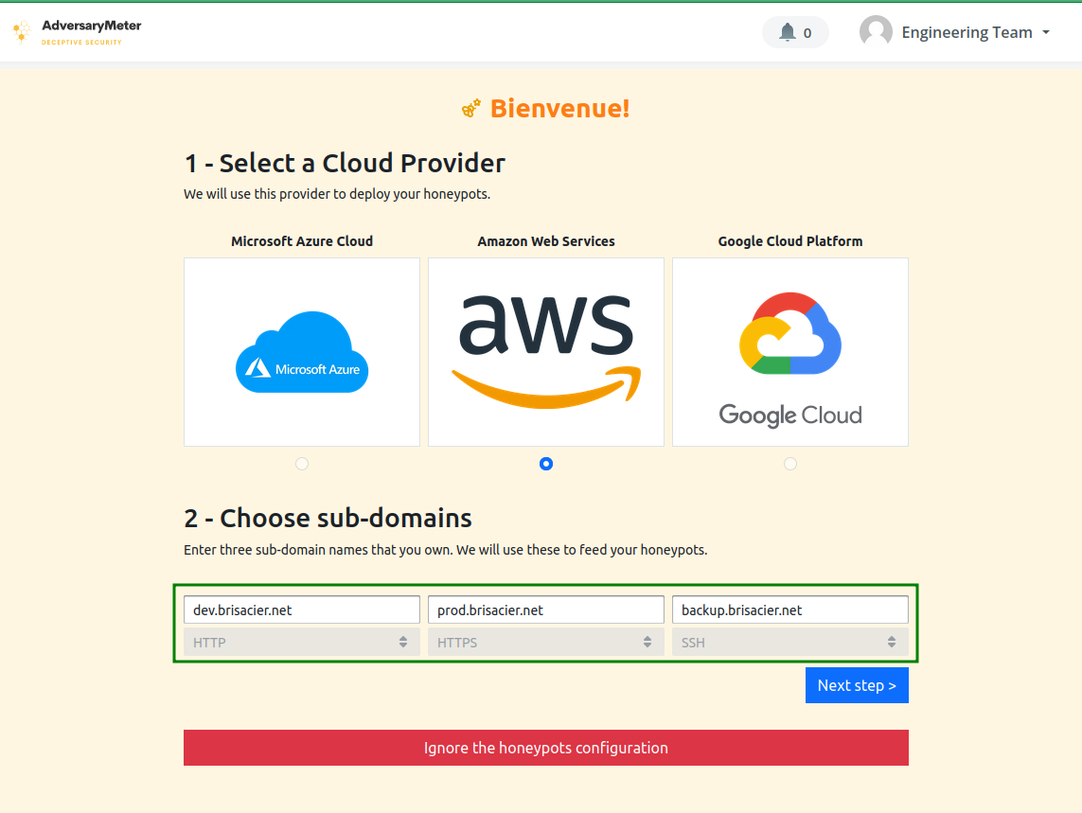The height and width of the screenshot is (813, 1082).
Task: Open the notifications bell icon
Action: click(x=788, y=32)
